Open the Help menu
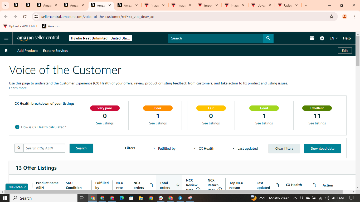 pos(347,38)
